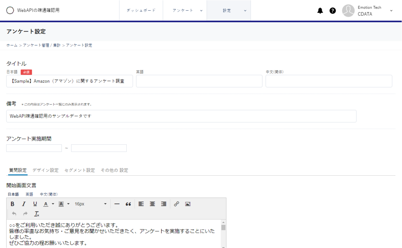Image resolution: width=402 pixels, height=248 pixels.
Task: Click the WebAPIの疎通確認用 site title
Action: coord(38,10)
